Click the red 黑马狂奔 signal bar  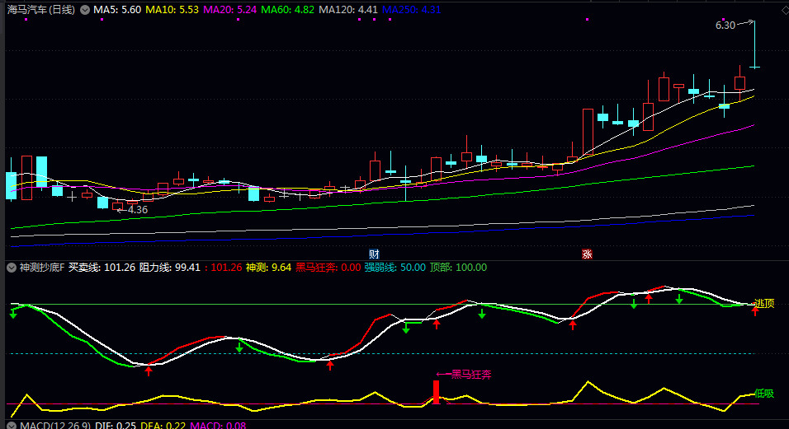[437, 392]
